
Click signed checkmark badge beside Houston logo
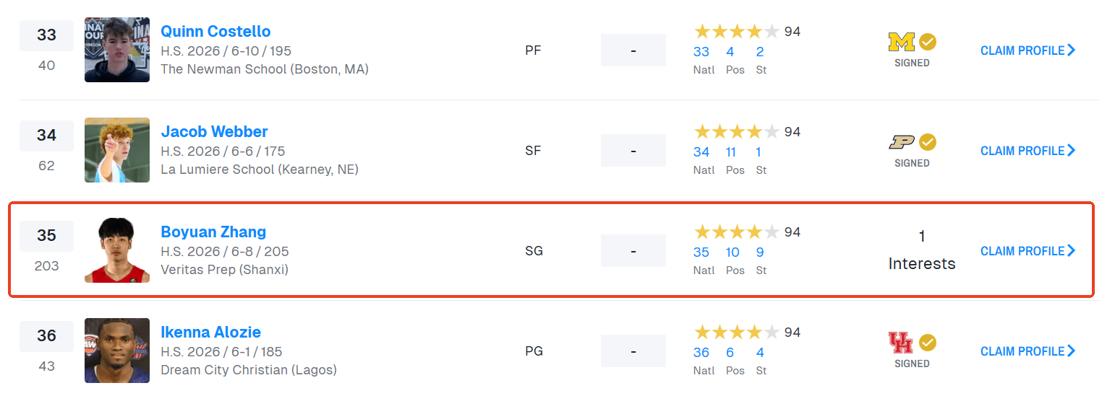(x=928, y=343)
